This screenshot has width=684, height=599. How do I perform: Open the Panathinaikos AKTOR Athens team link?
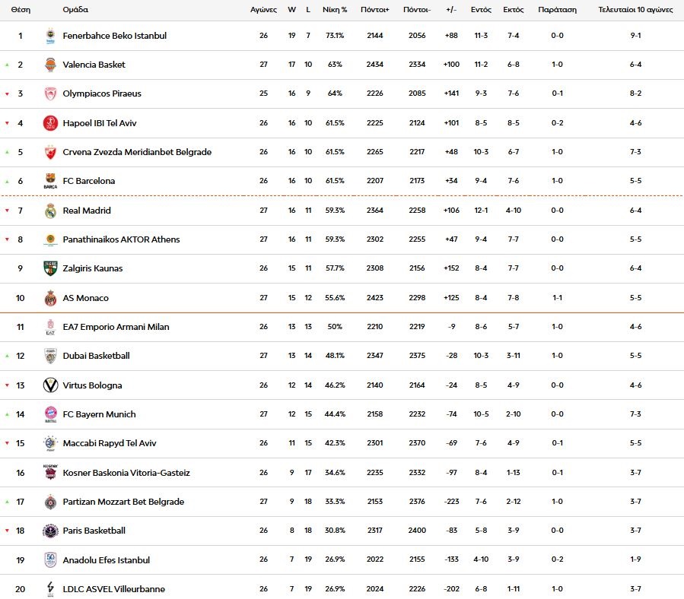click(x=121, y=239)
